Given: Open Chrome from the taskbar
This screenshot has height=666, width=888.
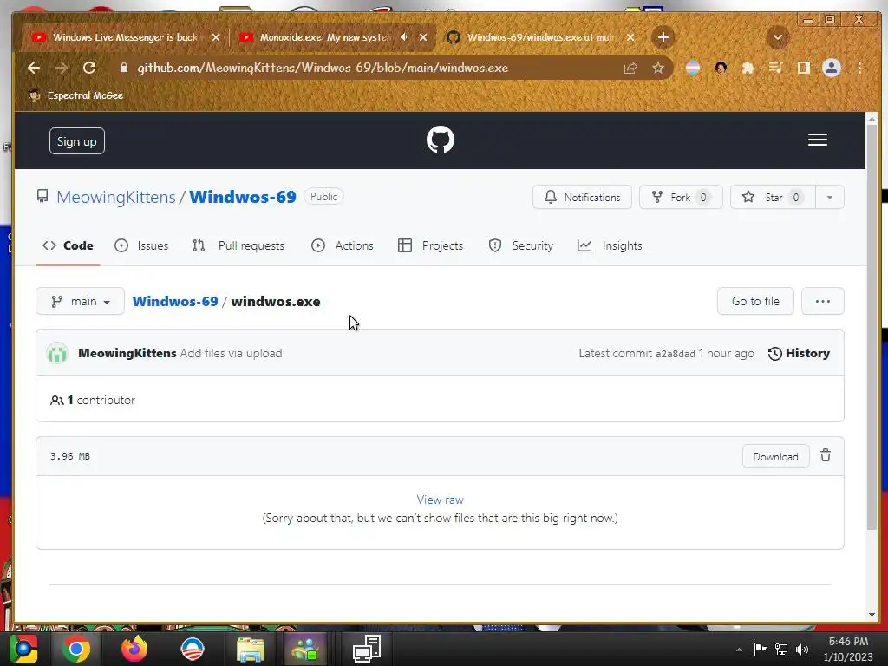Looking at the screenshot, I should pyautogui.click(x=76, y=649).
